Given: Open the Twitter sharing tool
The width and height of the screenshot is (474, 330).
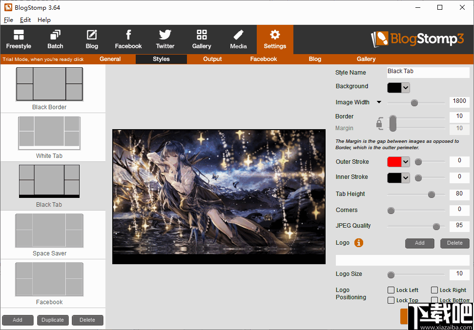Looking at the screenshot, I should [x=165, y=39].
